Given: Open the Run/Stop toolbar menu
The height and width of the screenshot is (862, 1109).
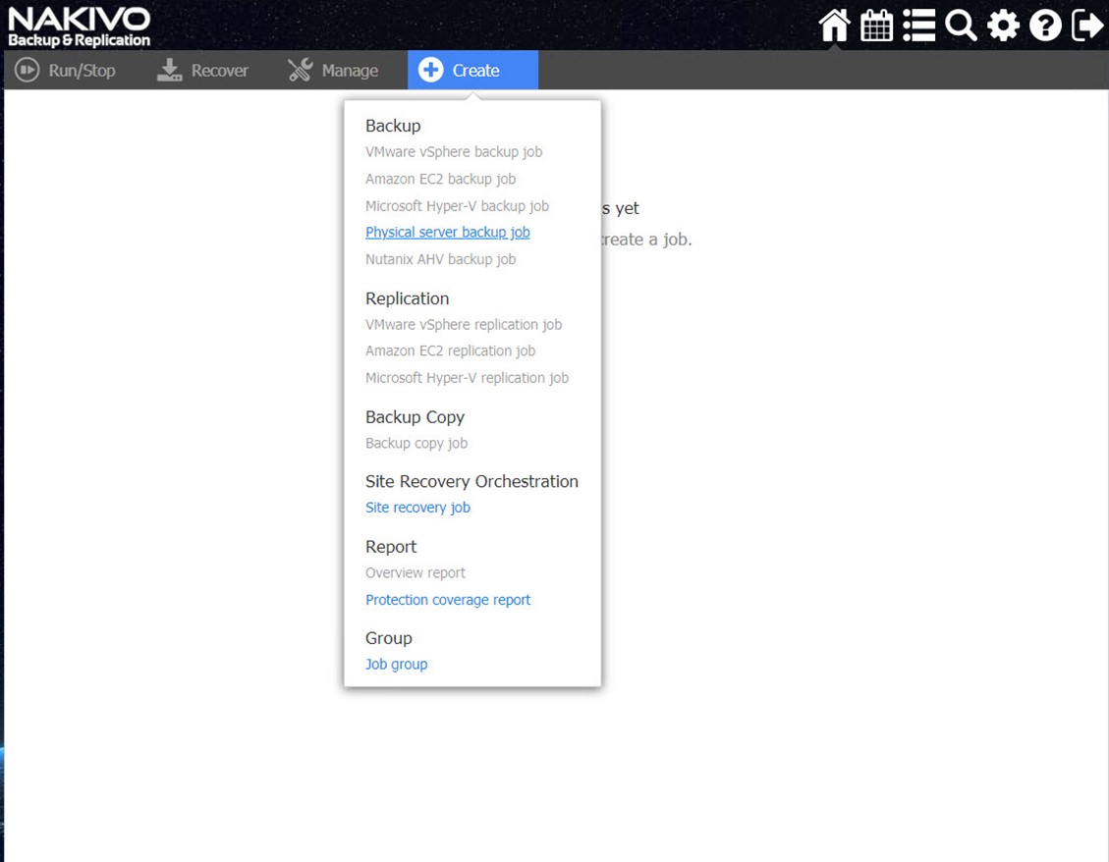Looking at the screenshot, I should tap(65, 70).
